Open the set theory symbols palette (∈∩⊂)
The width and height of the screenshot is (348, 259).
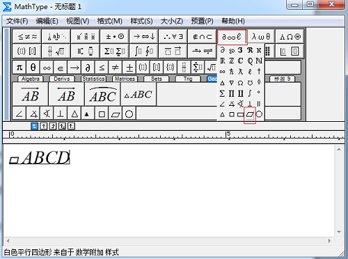[203, 36]
